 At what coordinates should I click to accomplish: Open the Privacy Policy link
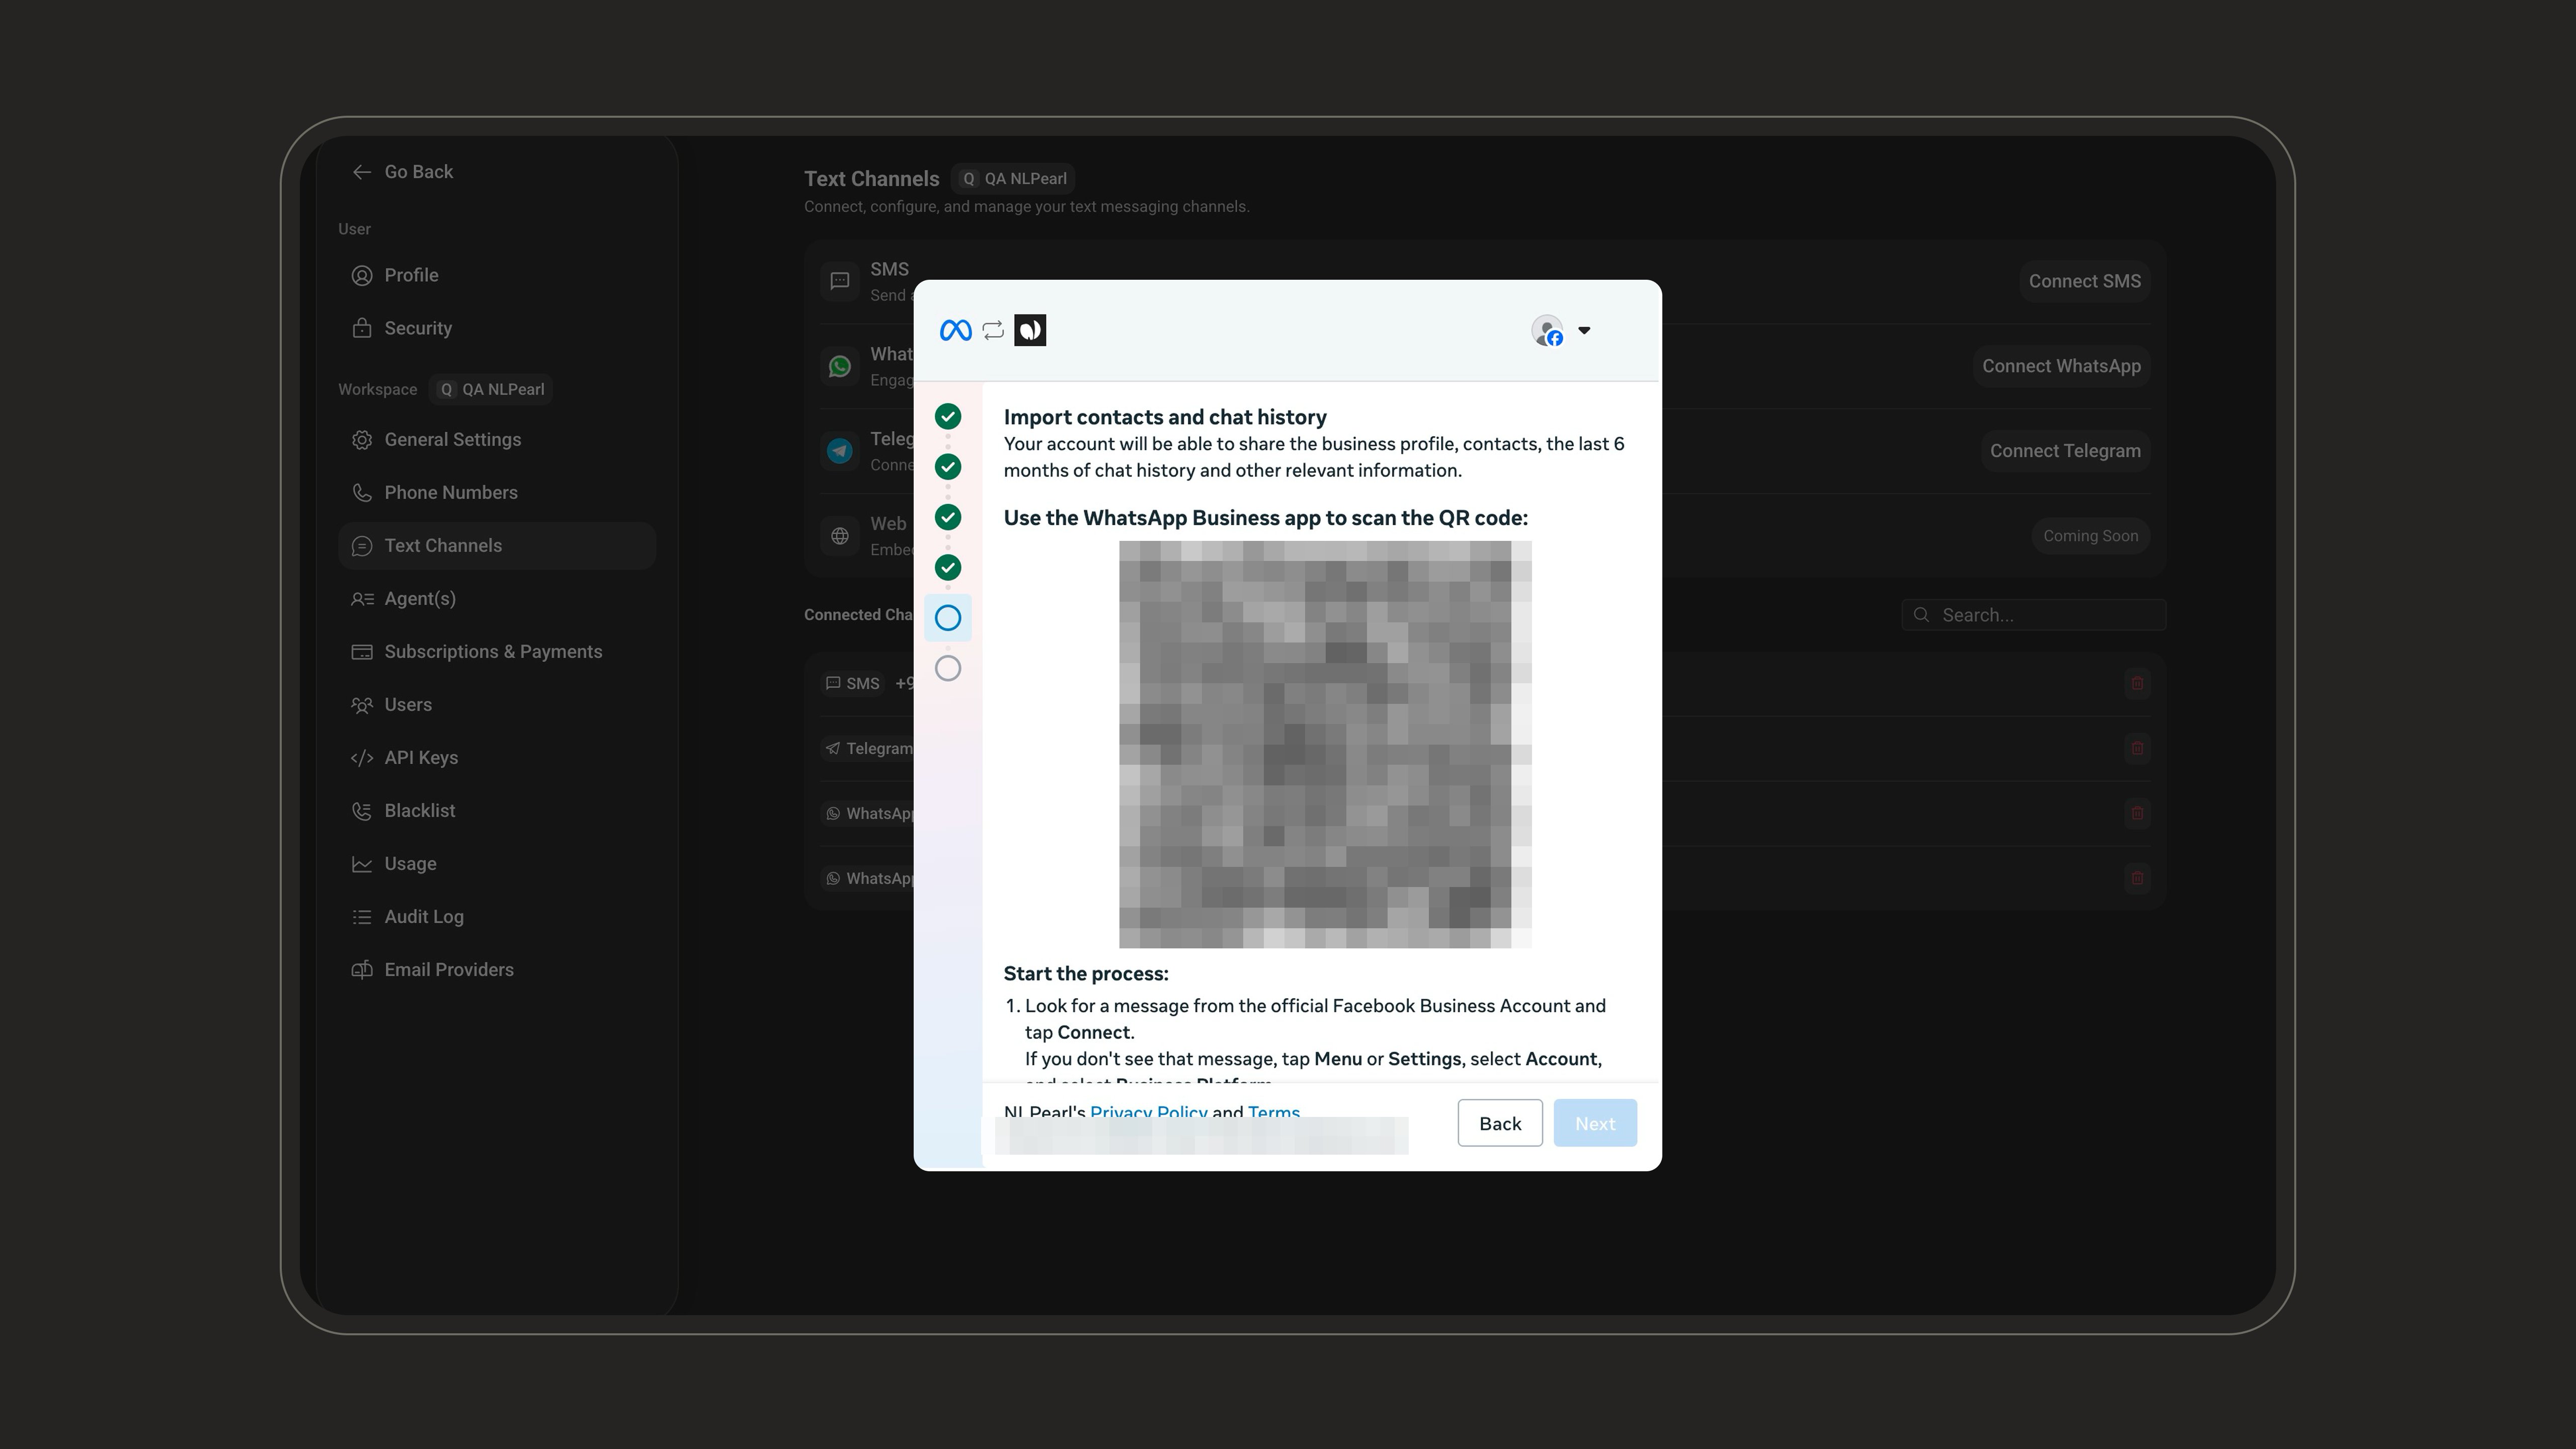(x=1148, y=1111)
